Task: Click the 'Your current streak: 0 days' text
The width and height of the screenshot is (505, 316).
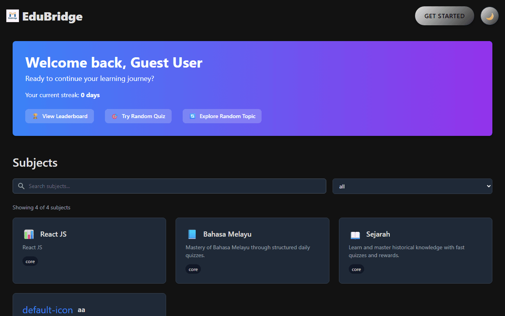Action: pyautogui.click(x=62, y=95)
